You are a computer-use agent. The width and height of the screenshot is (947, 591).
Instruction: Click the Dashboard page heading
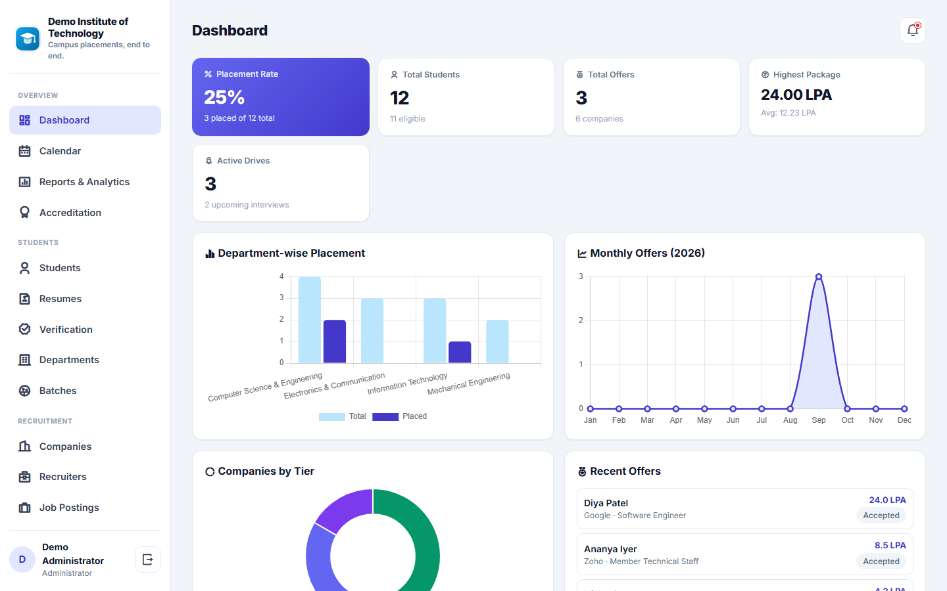tap(230, 30)
